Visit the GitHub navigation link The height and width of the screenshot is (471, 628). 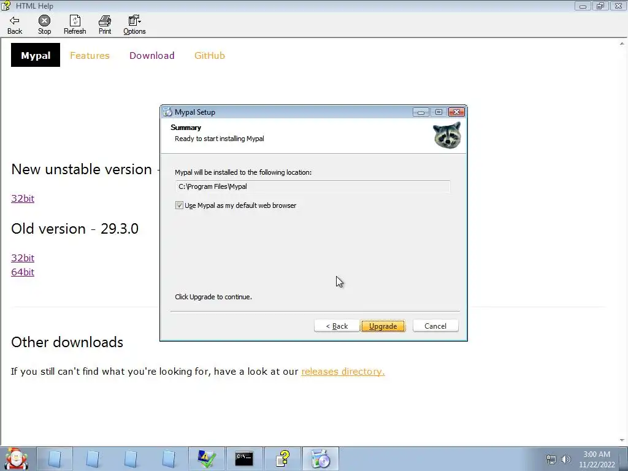tap(210, 56)
